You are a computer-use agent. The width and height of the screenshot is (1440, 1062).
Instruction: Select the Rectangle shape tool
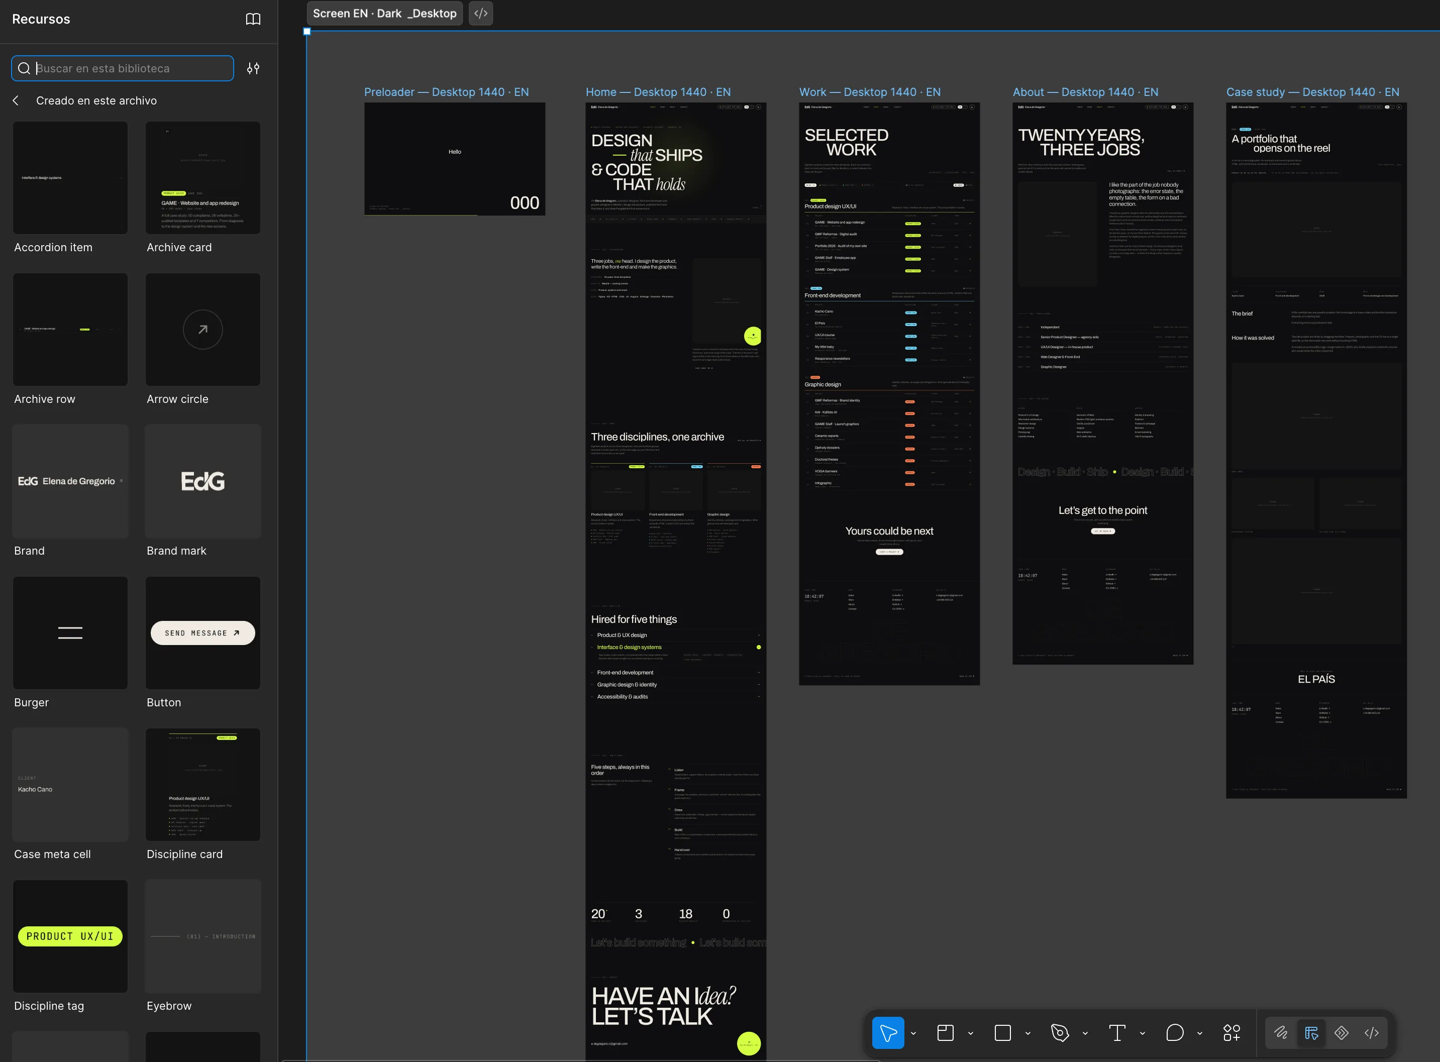point(1002,1032)
